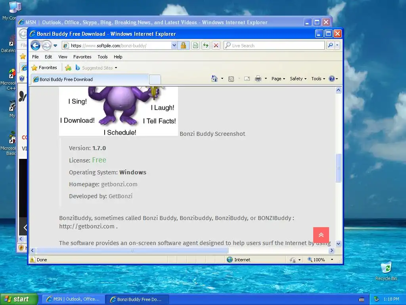
Task: Click the vertical scrollbar down arrow
Action: point(339,243)
